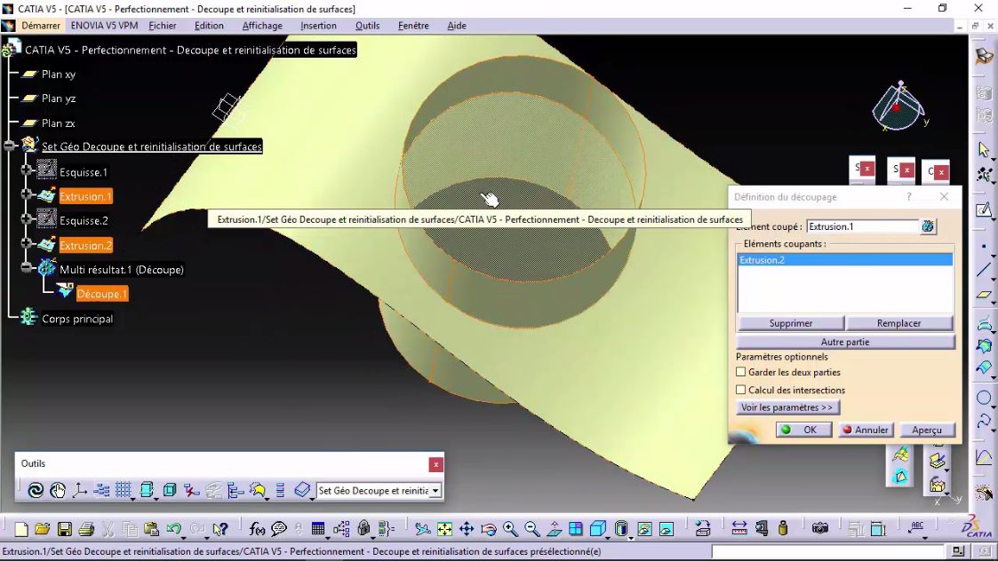The image size is (998, 561).
Task: Click the Isometric view cube icon
Action: coord(597,529)
